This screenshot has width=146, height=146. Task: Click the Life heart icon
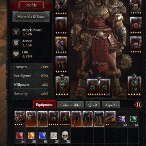point(16,54)
